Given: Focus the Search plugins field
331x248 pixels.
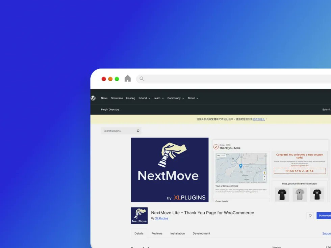Looking at the screenshot, I should [x=121, y=131].
